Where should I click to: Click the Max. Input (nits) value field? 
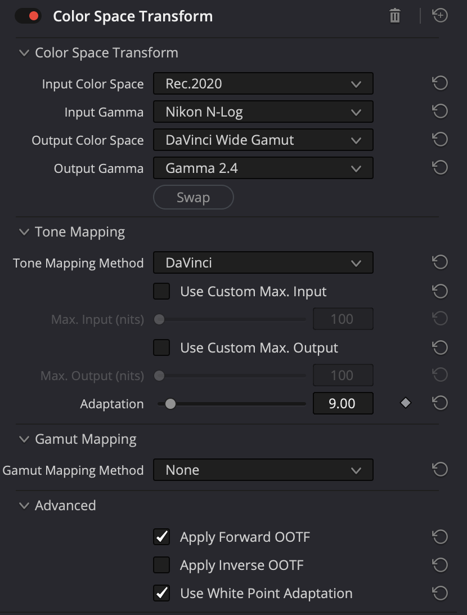click(x=343, y=319)
